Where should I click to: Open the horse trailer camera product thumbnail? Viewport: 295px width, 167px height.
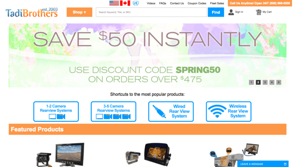[x=234, y=155]
